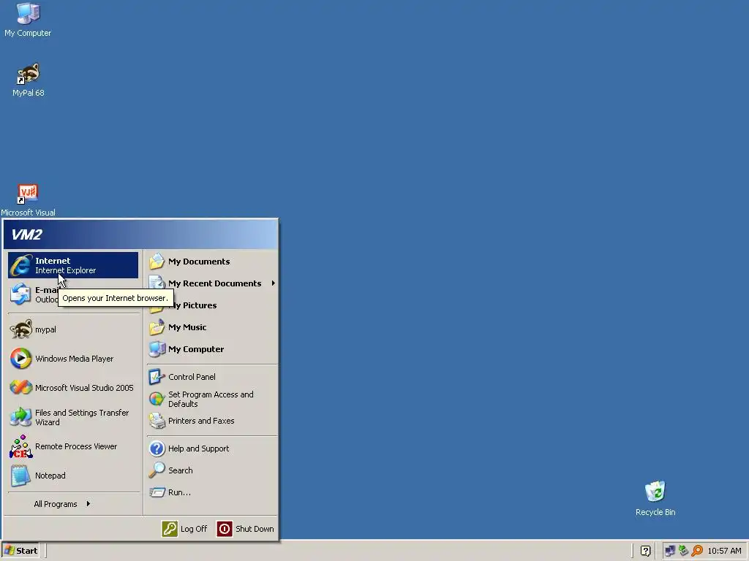The width and height of the screenshot is (749, 561).
Task: Click the Start button
Action: [x=20, y=551]
